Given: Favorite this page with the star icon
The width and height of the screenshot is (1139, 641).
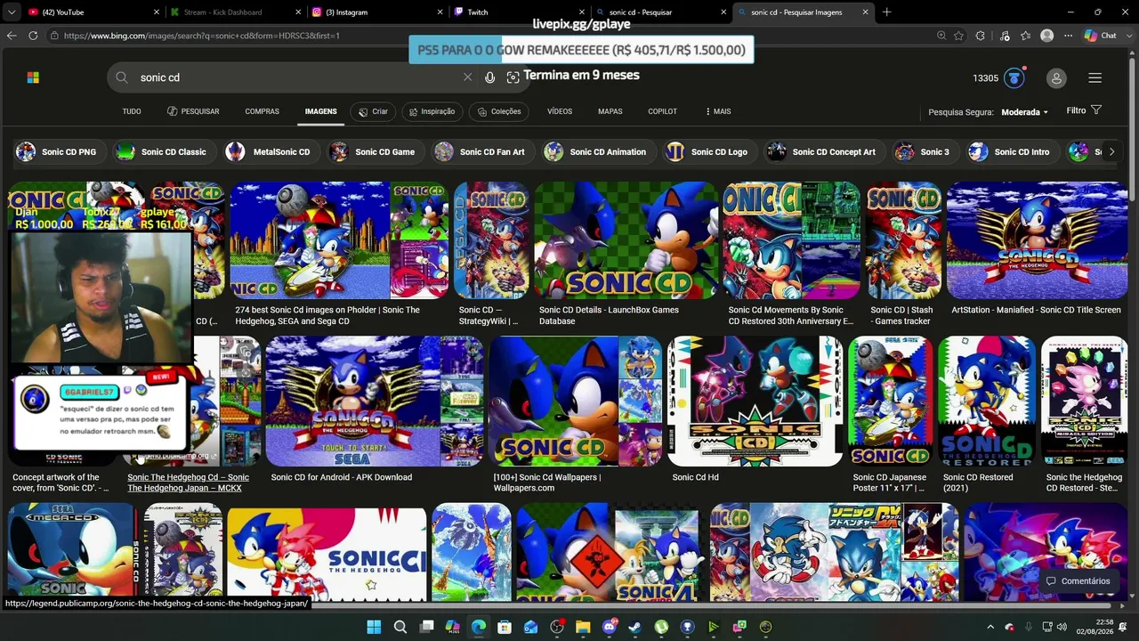Looking at the screenshot, I should click(958, 36).
